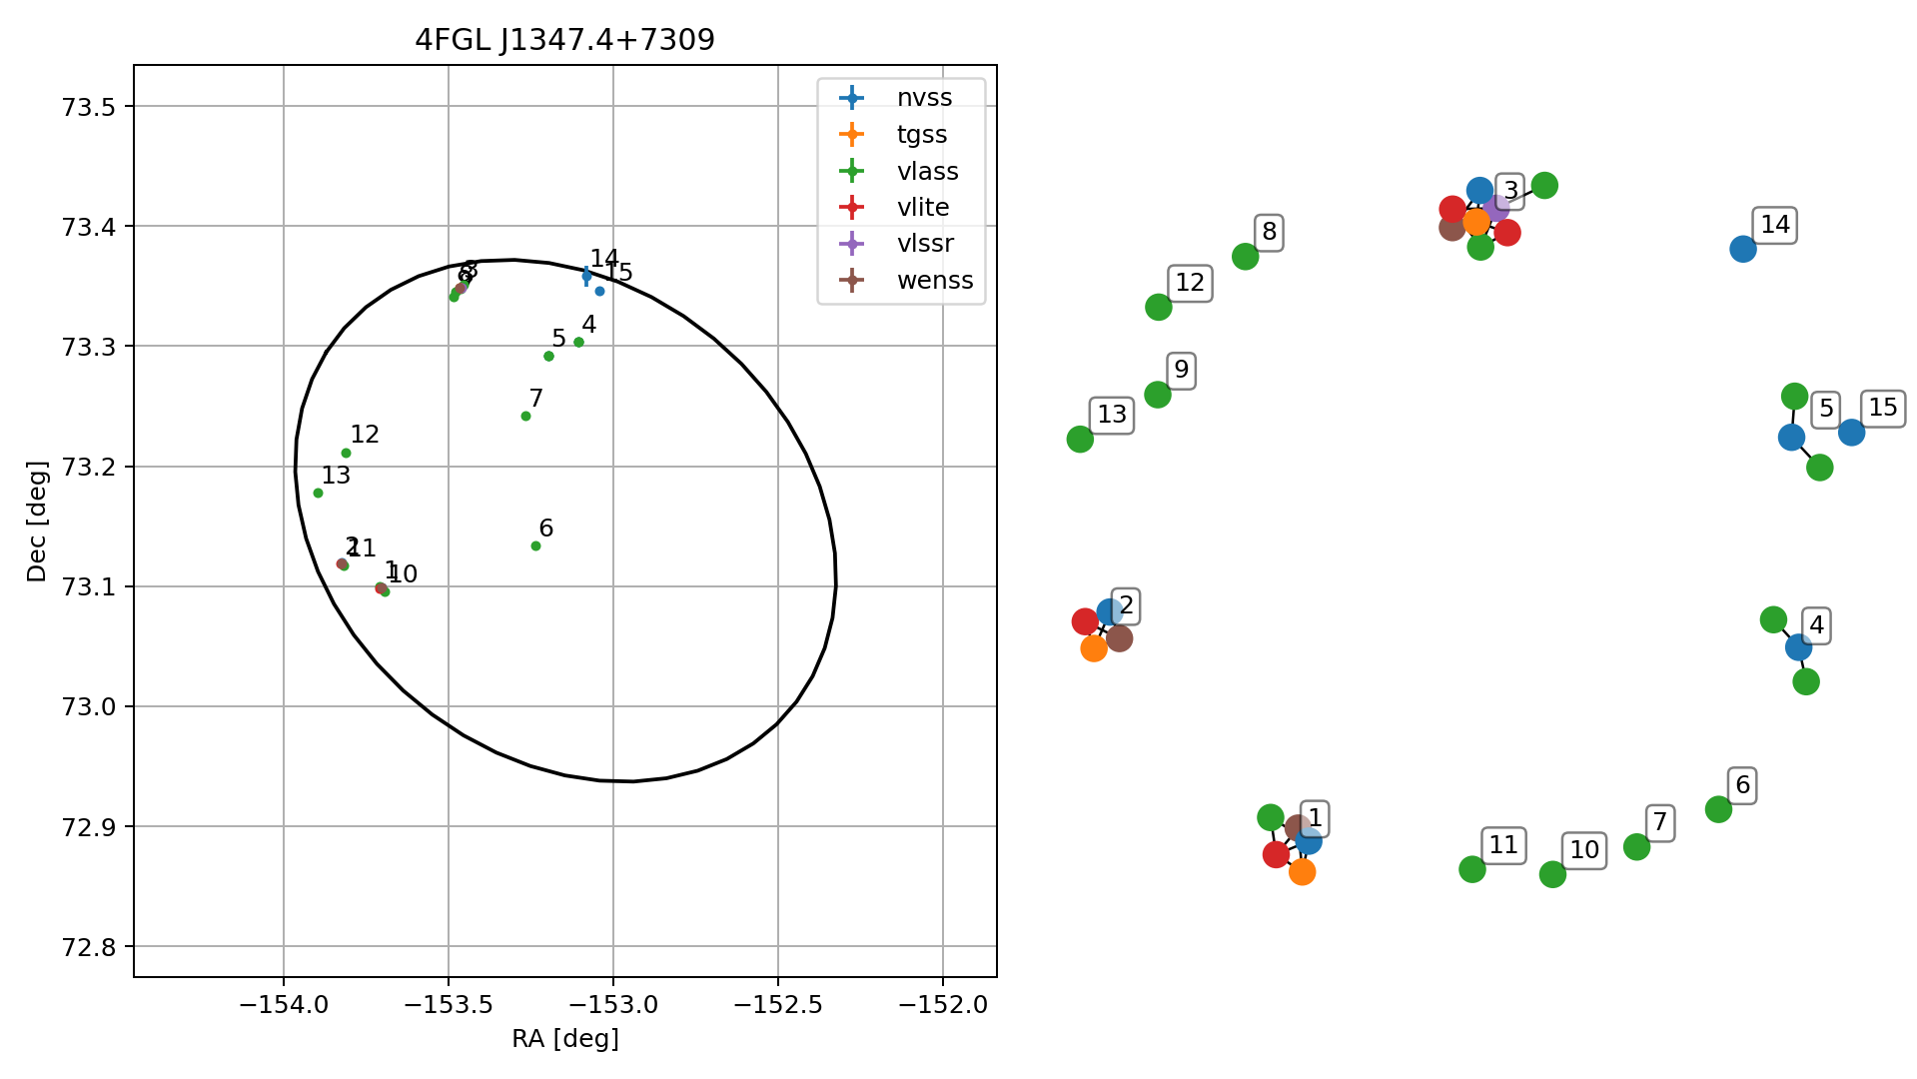Click the 'Dec [deg]' axis label
The height and width of the screenshot is (1079, 1917).
pyautogui.click(x=37, y=521)
